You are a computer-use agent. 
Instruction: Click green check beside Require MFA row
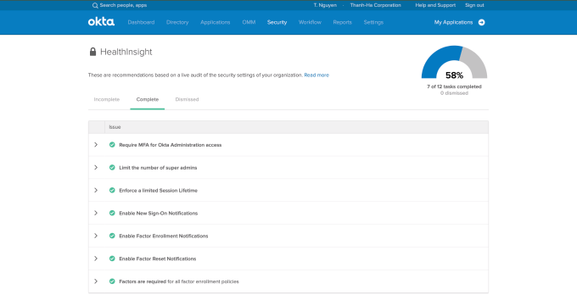(x=112, y=145)
